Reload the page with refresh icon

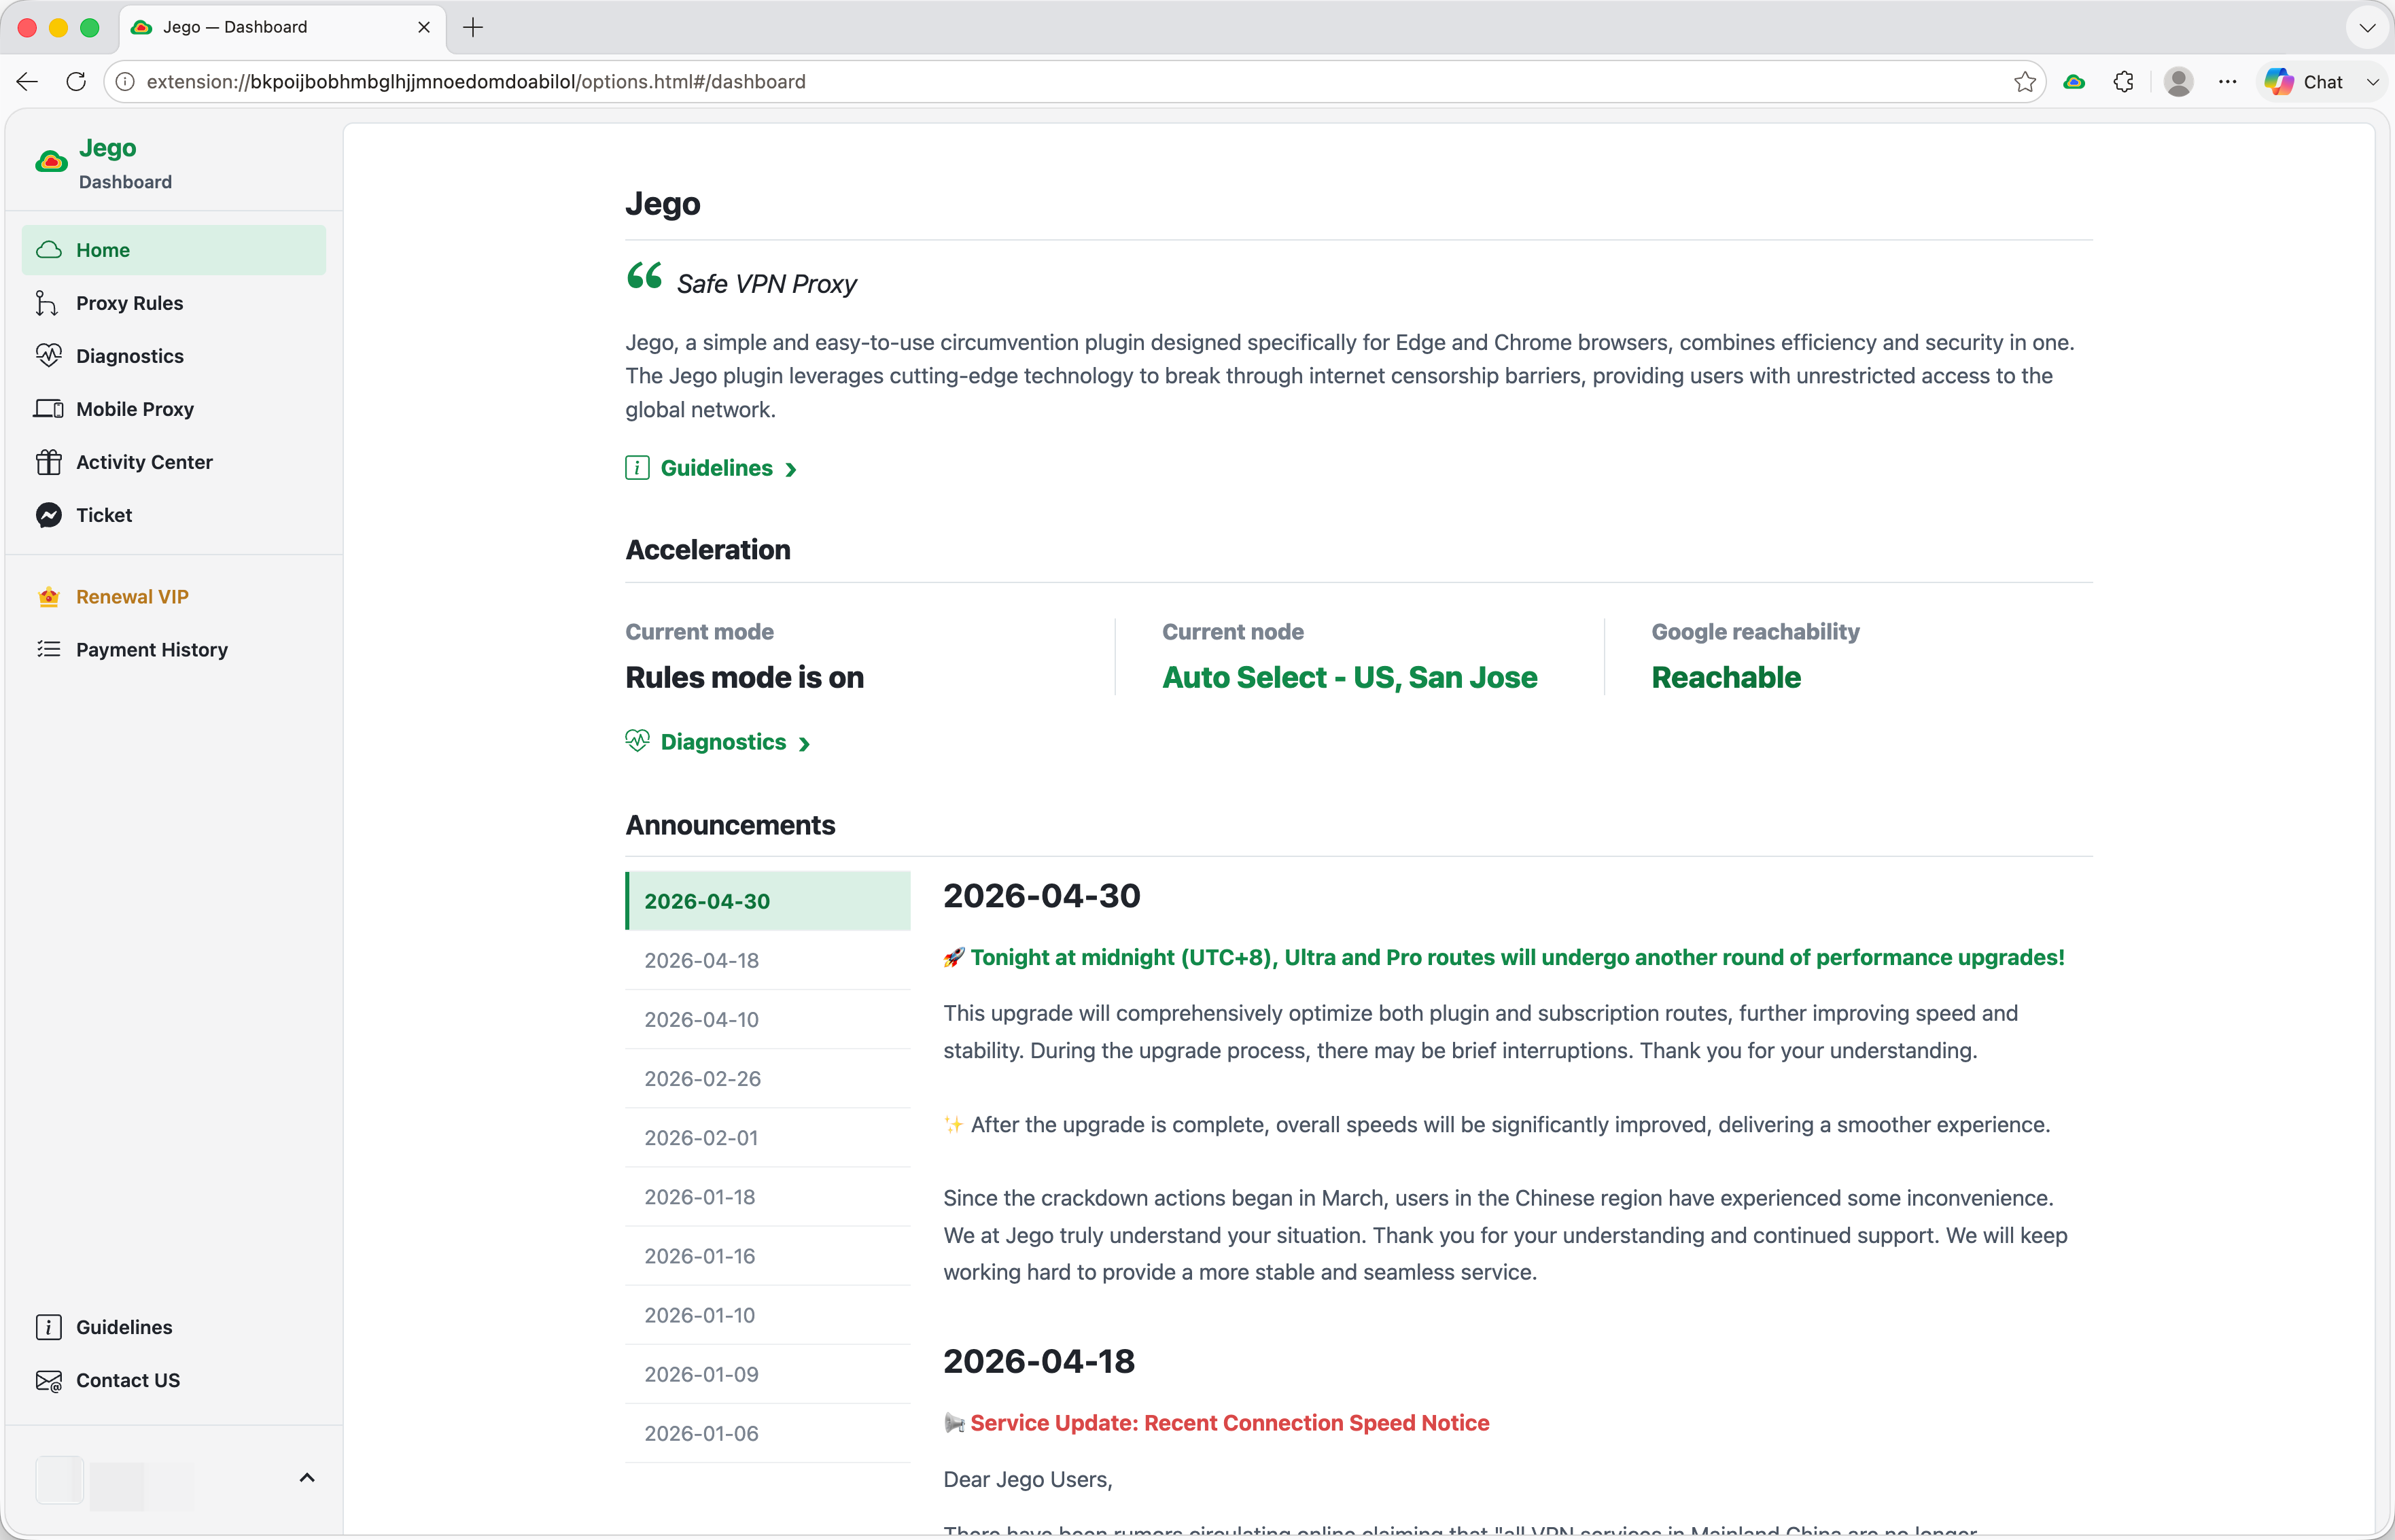76,82
